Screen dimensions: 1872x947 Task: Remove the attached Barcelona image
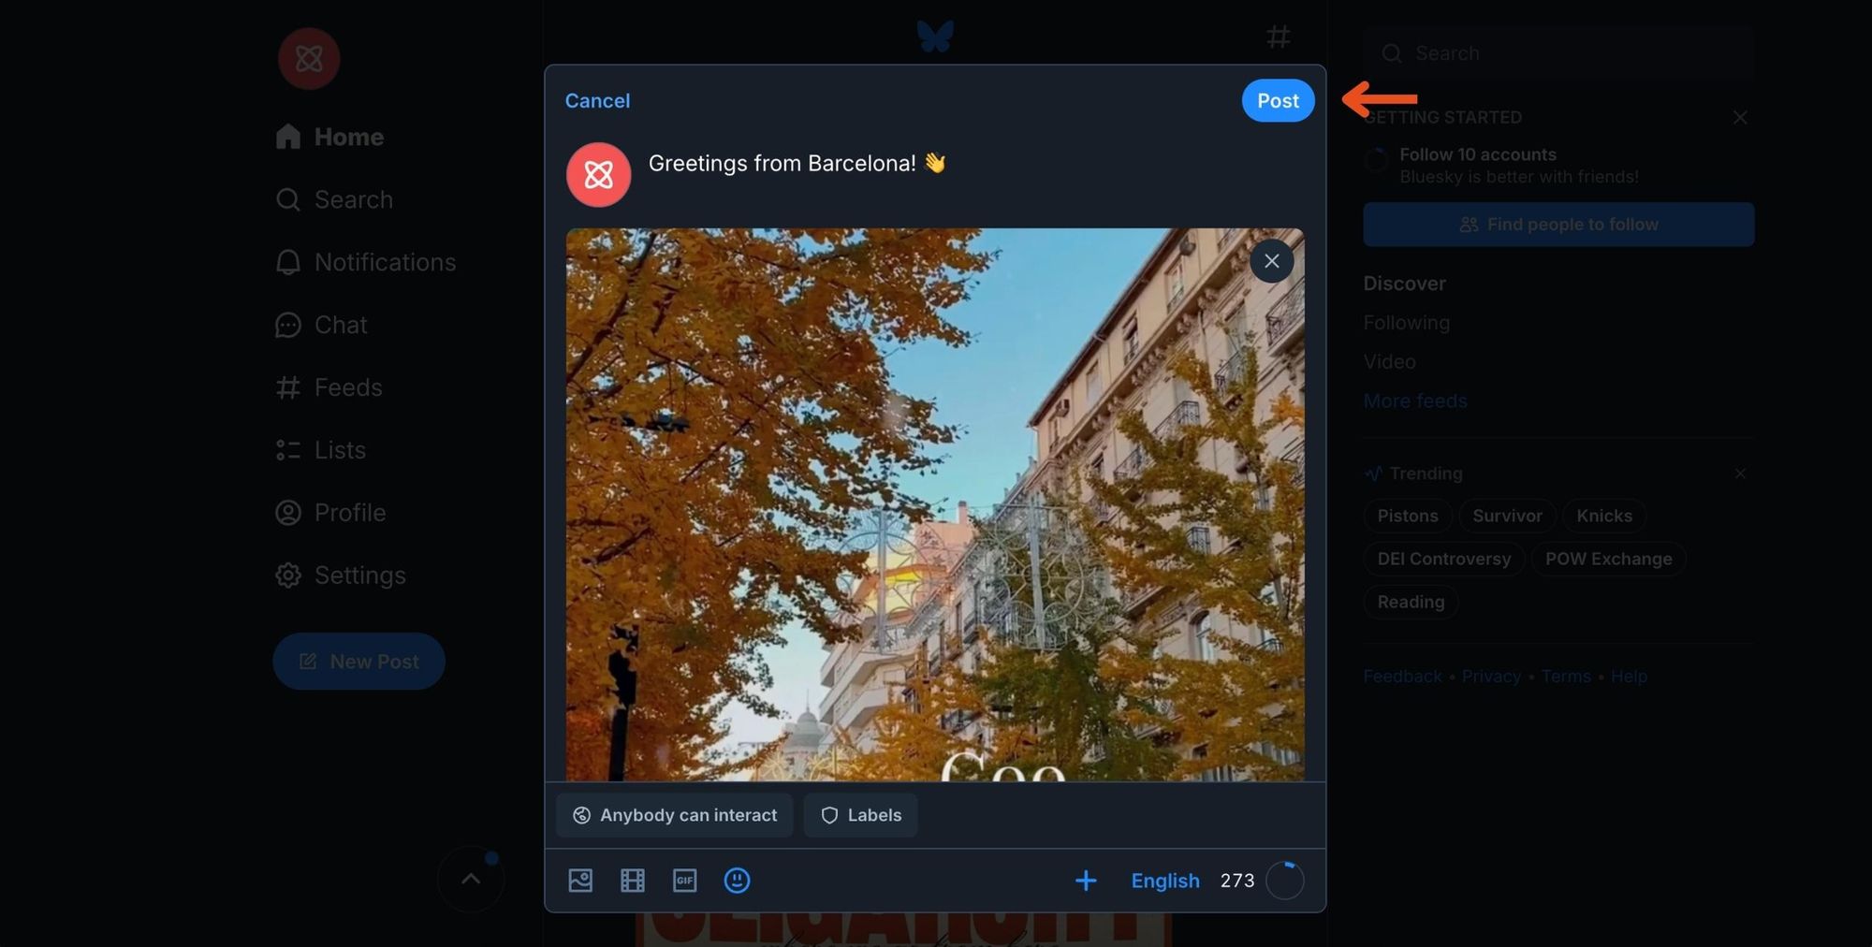pyautogui.click(x=1271, y=261)
